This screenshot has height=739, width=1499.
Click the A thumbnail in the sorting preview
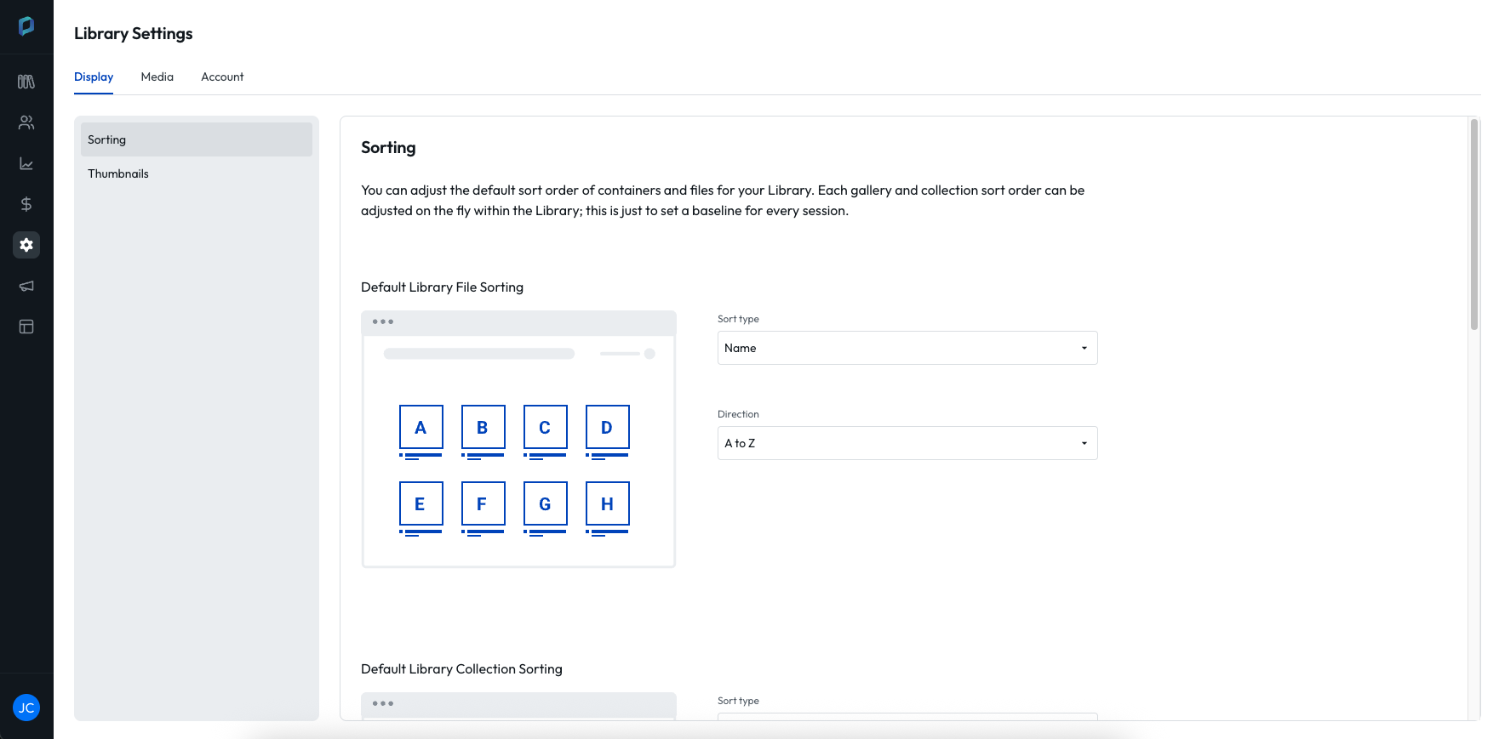coord(421,427)
